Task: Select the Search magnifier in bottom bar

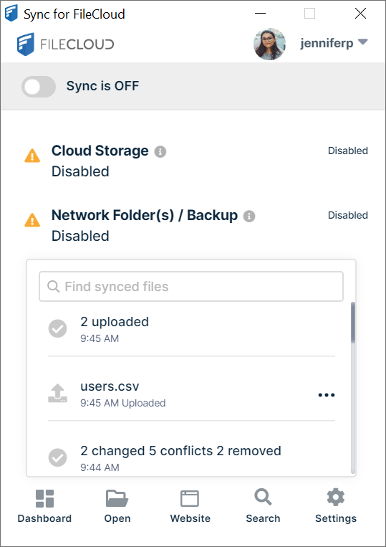Action: point(263,498)
